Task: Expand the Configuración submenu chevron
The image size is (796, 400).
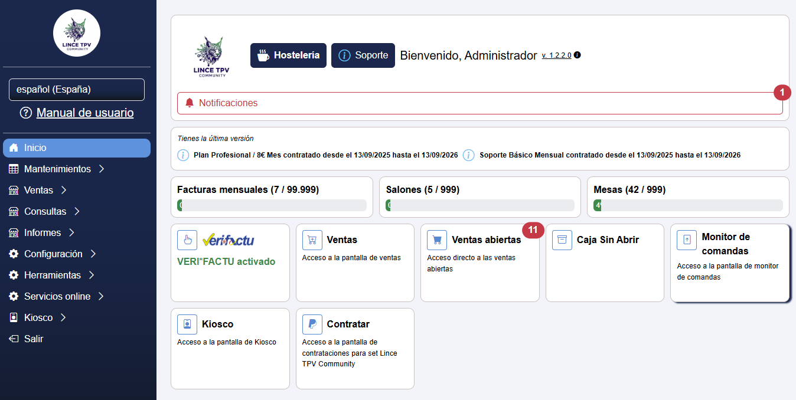Action: (93, 254)
